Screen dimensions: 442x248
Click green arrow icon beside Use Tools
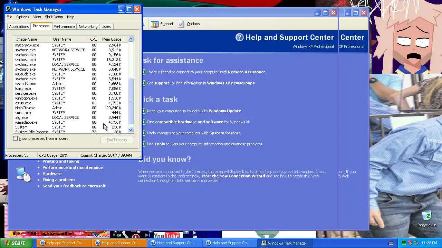pyautogui.click(x=144, y=144)
